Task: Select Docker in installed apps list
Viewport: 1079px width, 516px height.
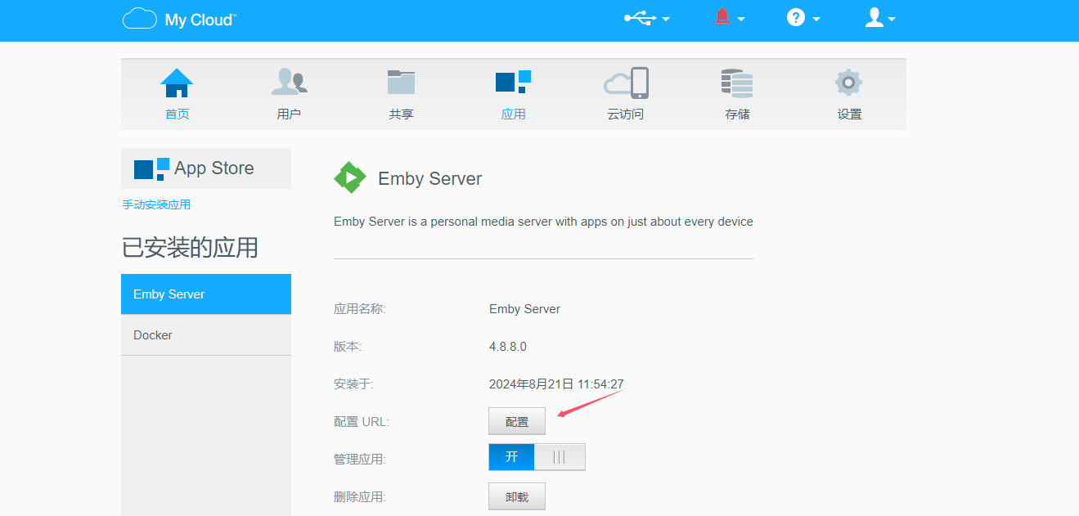Action: click(206, 335)
